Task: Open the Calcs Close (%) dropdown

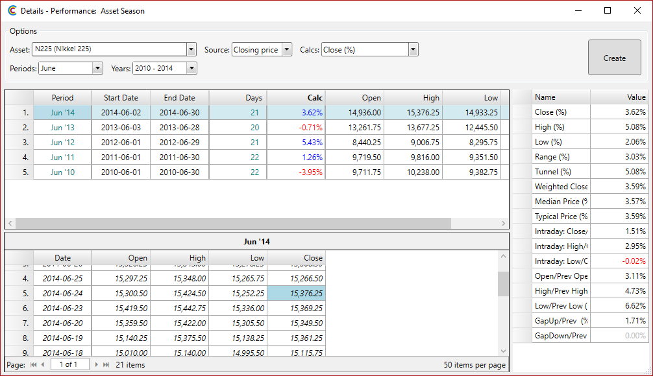Action: pos(413,50)
